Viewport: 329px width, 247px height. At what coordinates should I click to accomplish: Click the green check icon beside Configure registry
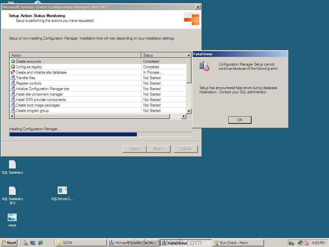[13, 67]
